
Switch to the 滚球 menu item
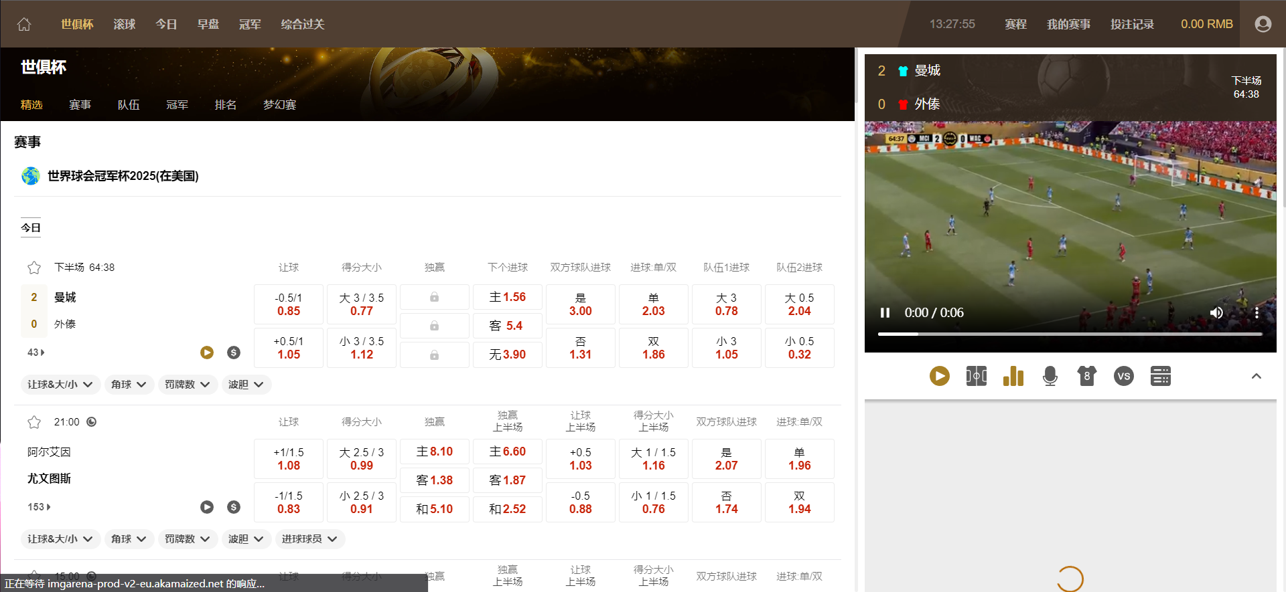click(x=124, y=24)
